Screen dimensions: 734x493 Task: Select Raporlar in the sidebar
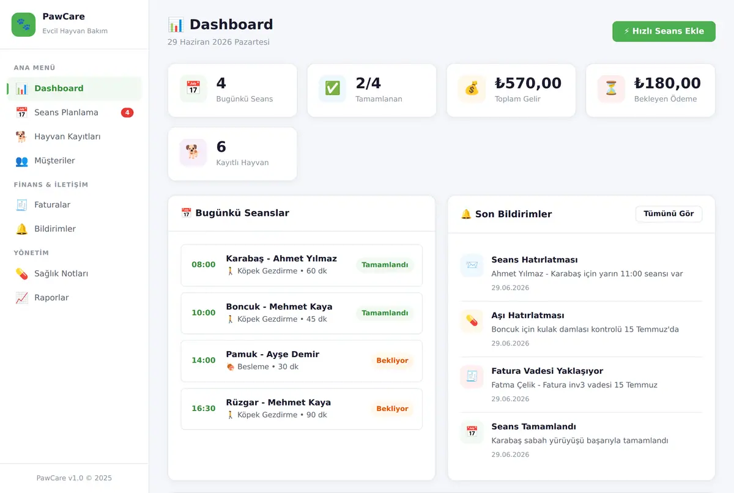(x=74, y=298)
